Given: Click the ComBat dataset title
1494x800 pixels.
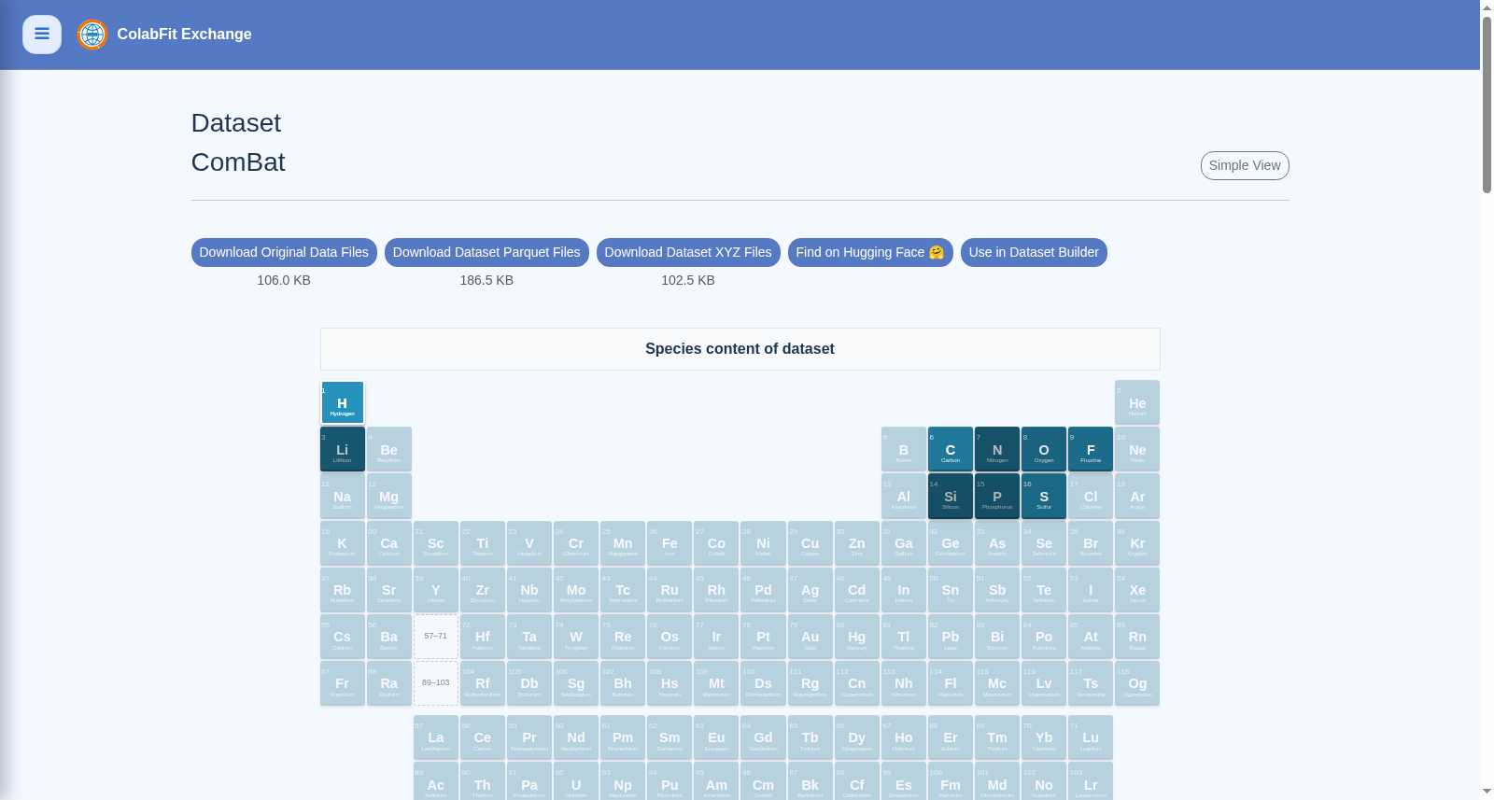Looking at the screenshot, I should [238, 162].
